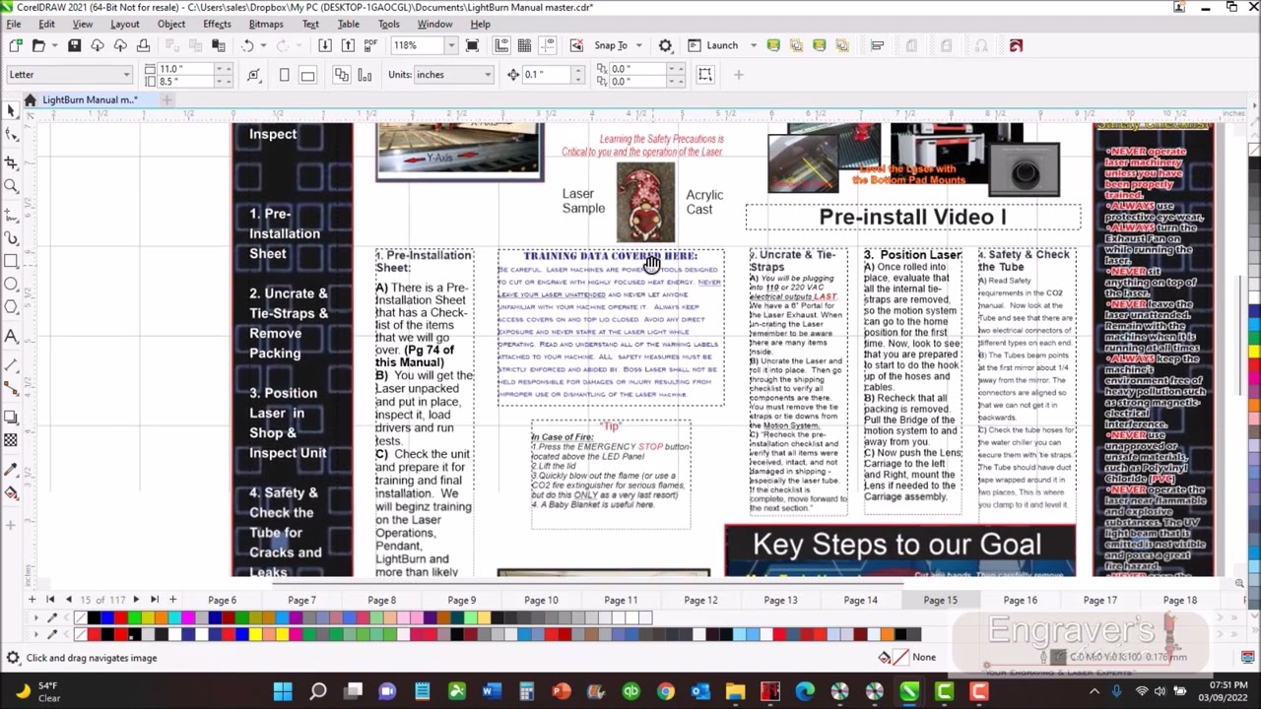Select the Text tool in the toolbox
This screenshot has width=1261, height=709.
tap(12, 337)
